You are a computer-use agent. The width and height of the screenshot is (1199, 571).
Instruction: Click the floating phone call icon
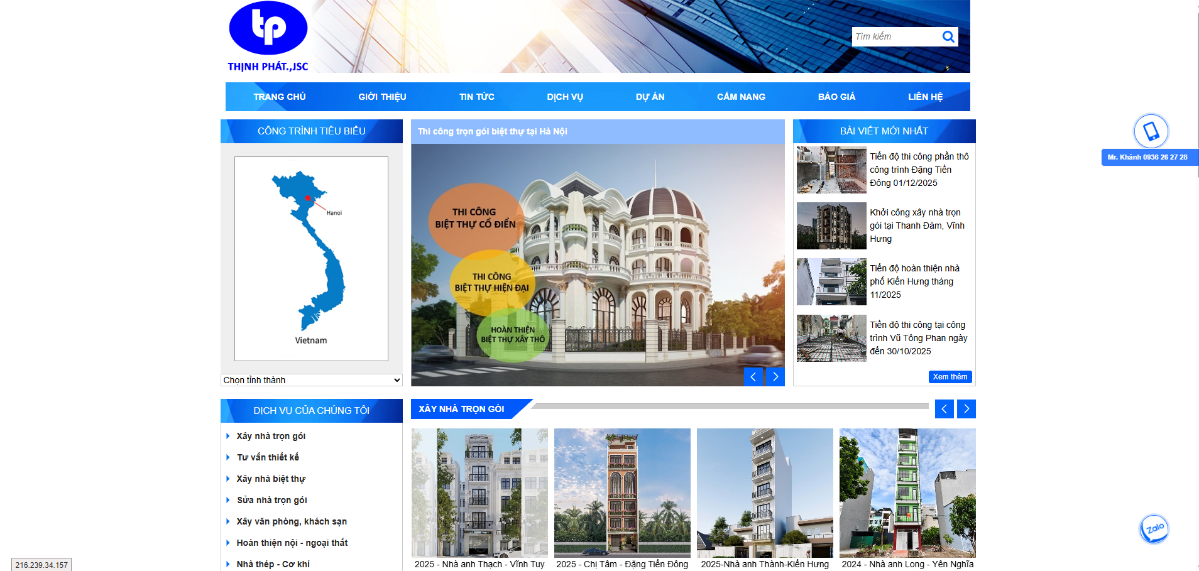[1150, 131]
